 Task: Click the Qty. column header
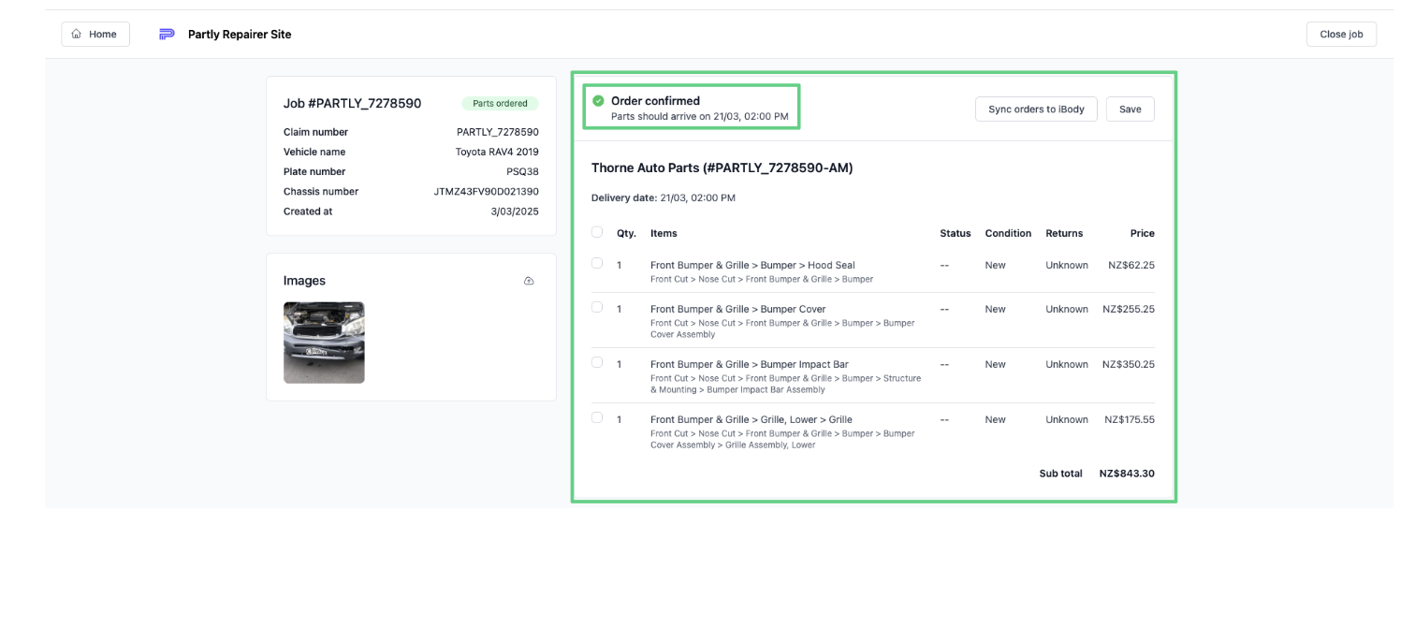[x=626, y=233]
